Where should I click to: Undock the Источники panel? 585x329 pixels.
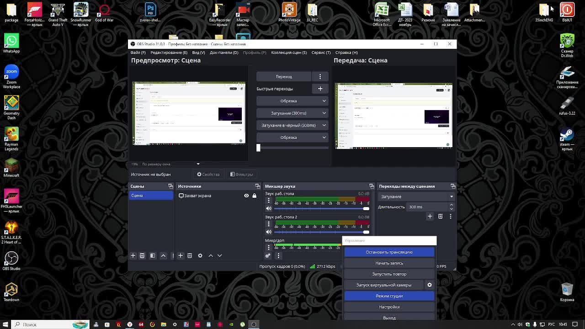257,186
